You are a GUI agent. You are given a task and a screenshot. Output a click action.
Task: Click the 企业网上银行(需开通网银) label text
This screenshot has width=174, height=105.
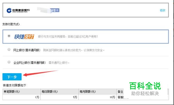click(x=30, y=63)
